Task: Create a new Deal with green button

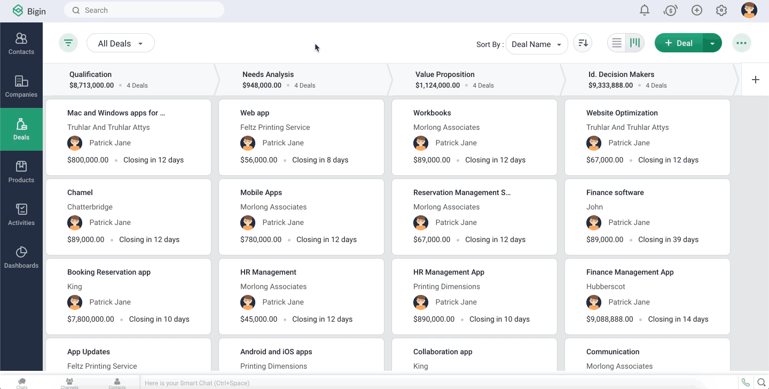Action: [x=679, y=43]
